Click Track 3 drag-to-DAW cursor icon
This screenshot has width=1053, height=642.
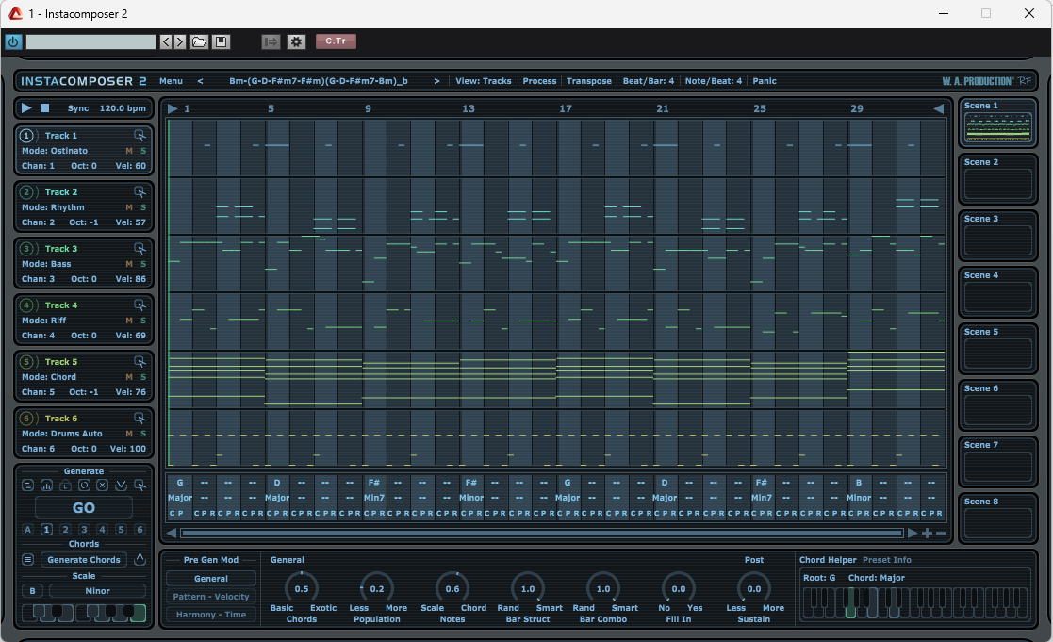tap(140, 249)
